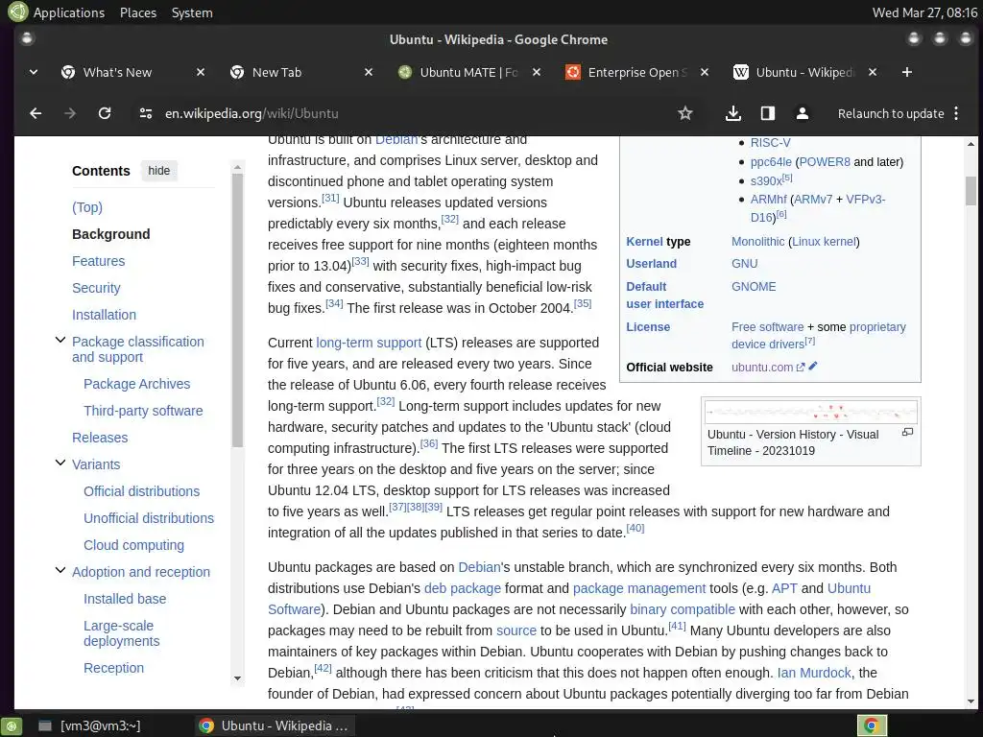
Task: Edit official website on Wikidata pencil icon
Action: tap(813, 366)
